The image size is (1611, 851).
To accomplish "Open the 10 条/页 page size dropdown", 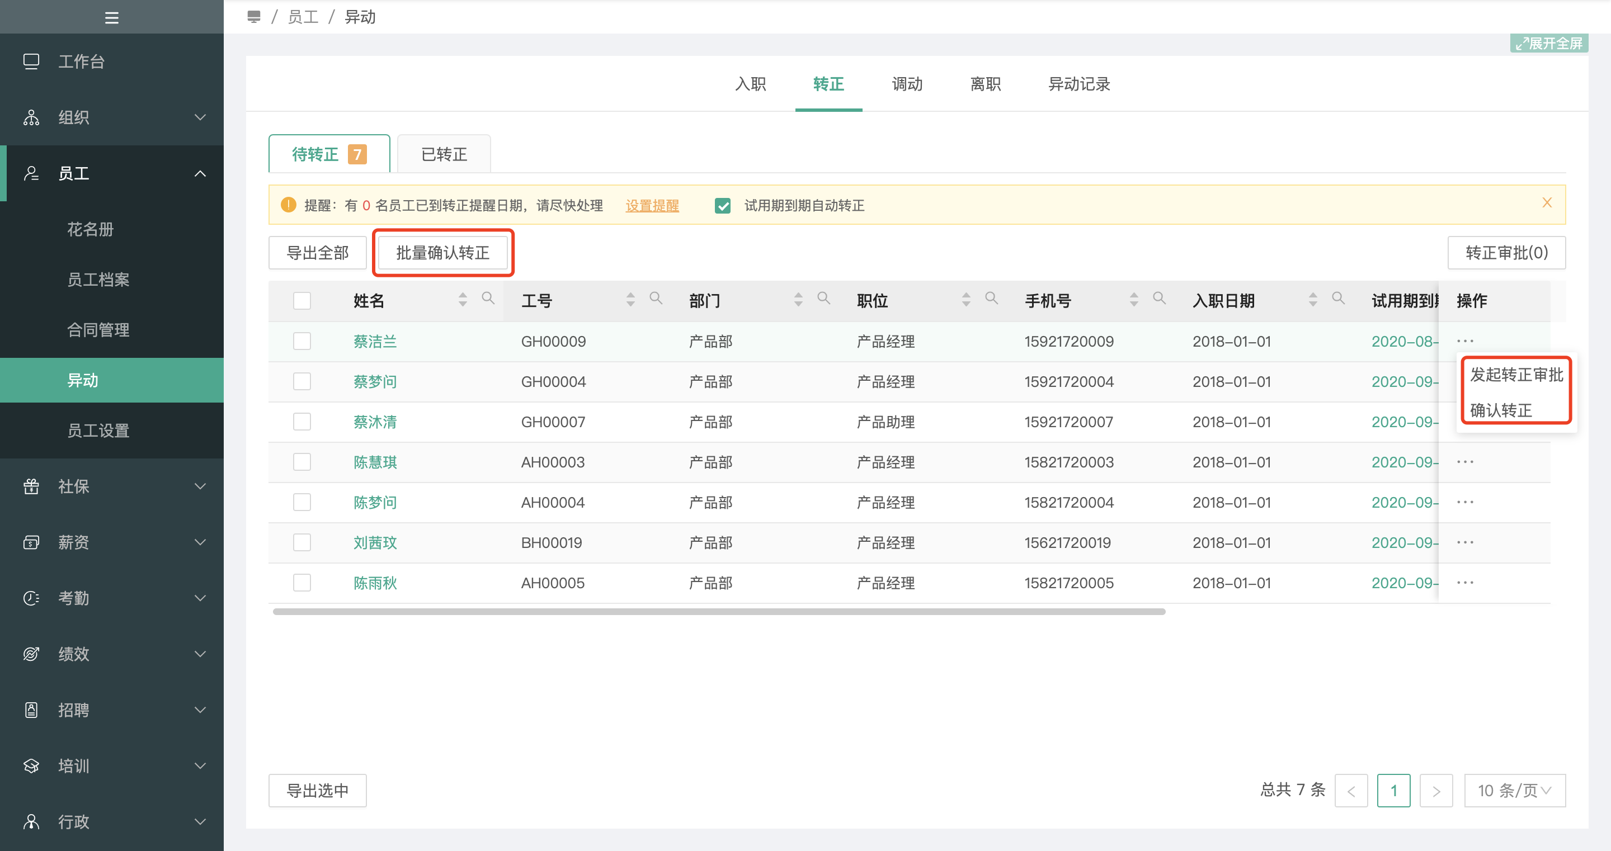I will pos(1515,791).
